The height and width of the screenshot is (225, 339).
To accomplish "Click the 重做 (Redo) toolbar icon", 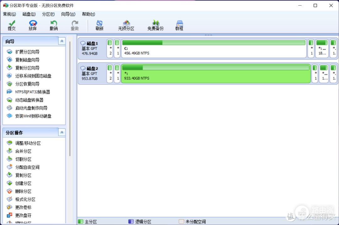I will [75, 25].
